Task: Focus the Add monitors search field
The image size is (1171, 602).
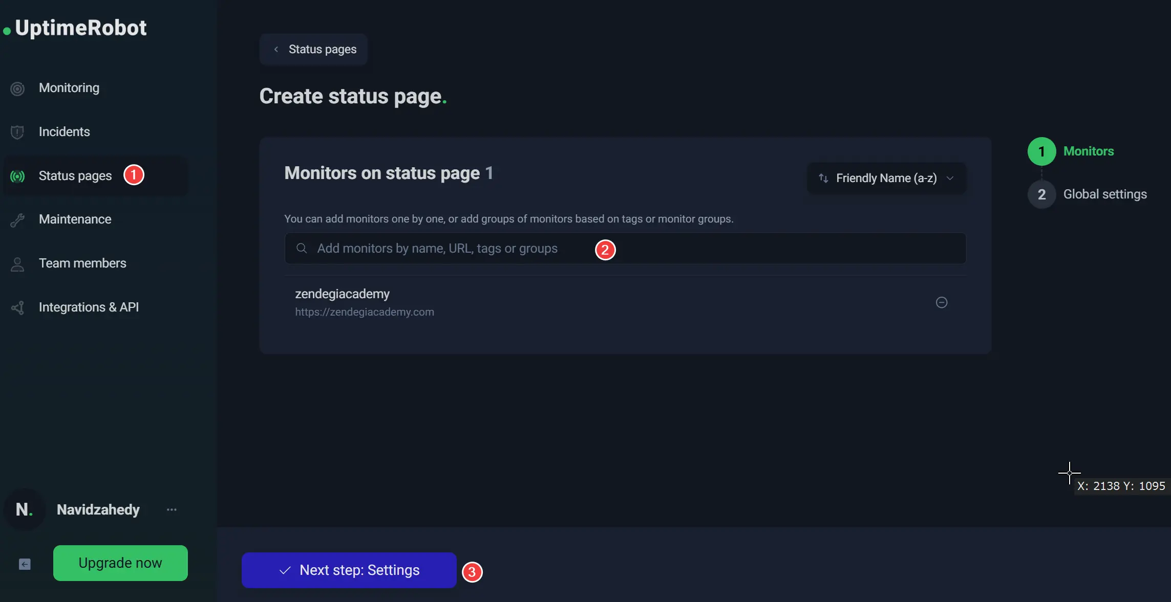Action: tap(625, 249)
